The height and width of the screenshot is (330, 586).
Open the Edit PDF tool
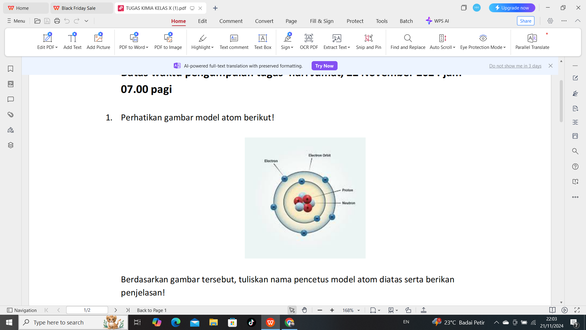(x=47, y=41)
